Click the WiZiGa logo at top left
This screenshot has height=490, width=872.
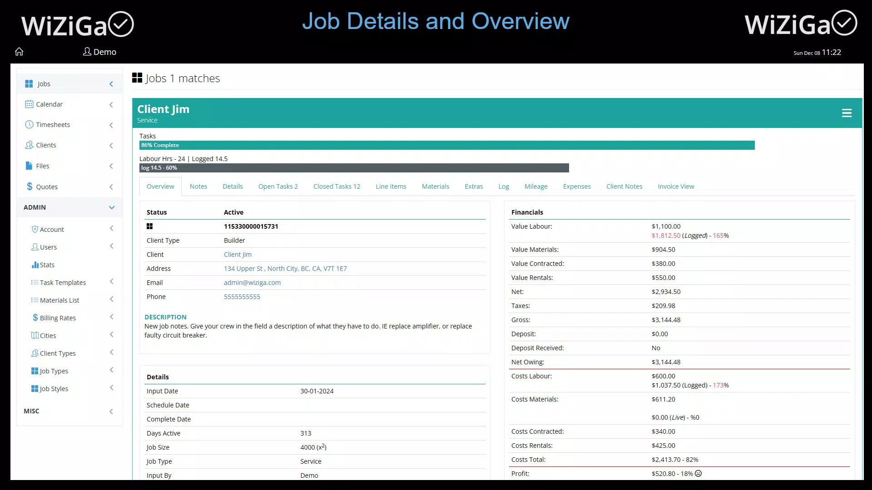pyautogui.click(x=78, y=25)
